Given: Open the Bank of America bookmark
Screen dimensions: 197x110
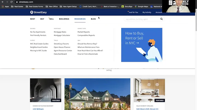Looking at the screenshot, I should [110, 7].
